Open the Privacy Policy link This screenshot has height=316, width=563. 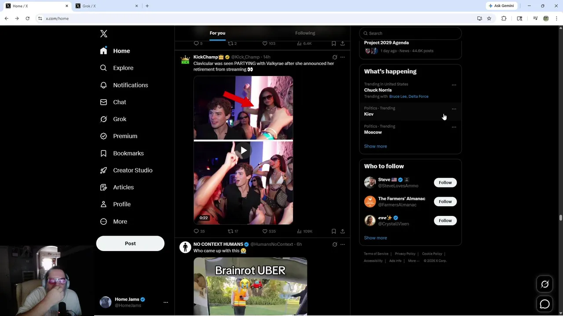405,254
